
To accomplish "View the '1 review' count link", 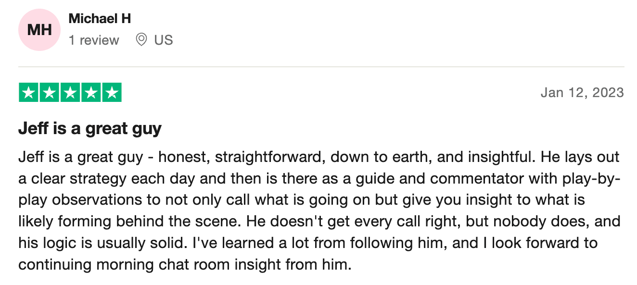I will (94, 40).
